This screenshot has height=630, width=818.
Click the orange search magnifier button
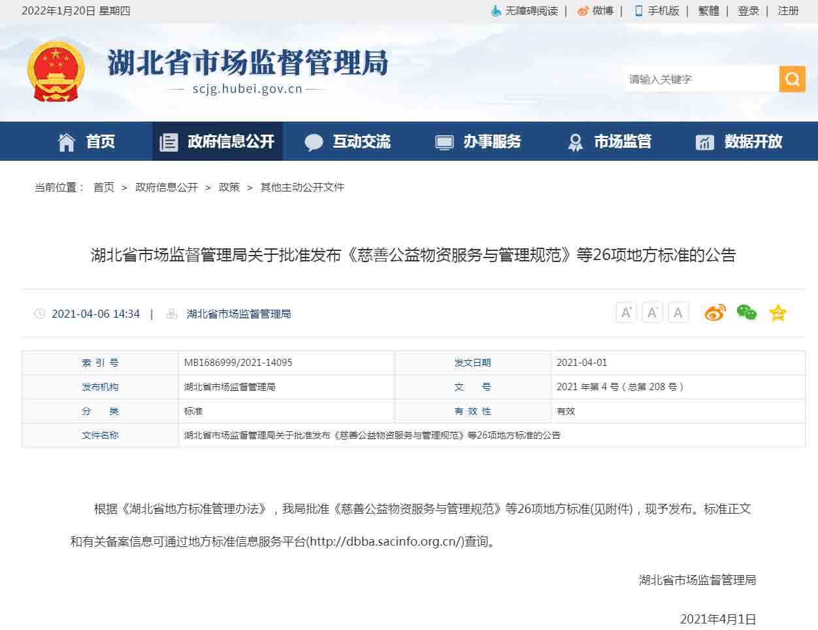point(792,79)
